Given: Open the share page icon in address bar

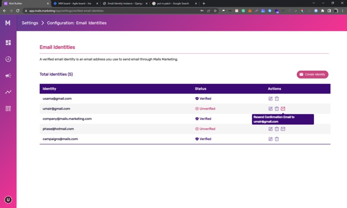Looking at the screenshot, I should click(208, 11).
